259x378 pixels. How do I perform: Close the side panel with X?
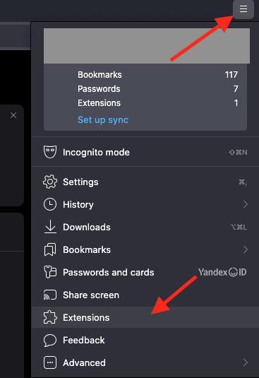pos(13,115)
